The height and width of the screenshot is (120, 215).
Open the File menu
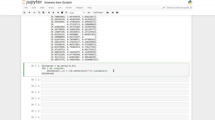pyautogui.click(x=26, y=8)
